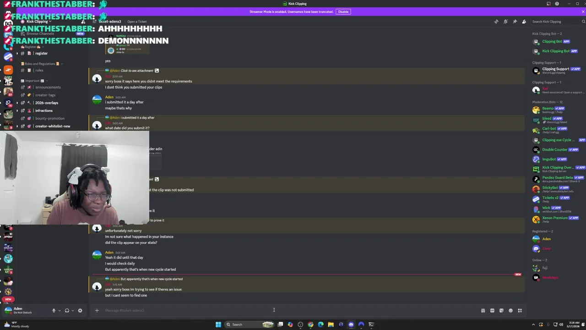The image size is (586, 330).
Task: Open StickyBot member profile
Action: pyautogui.click(x=558, y=189)
